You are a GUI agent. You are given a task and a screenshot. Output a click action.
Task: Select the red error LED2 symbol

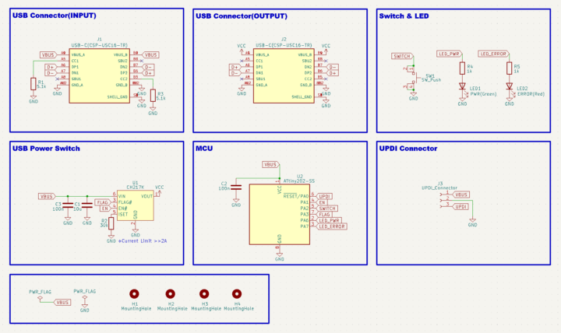509,86
